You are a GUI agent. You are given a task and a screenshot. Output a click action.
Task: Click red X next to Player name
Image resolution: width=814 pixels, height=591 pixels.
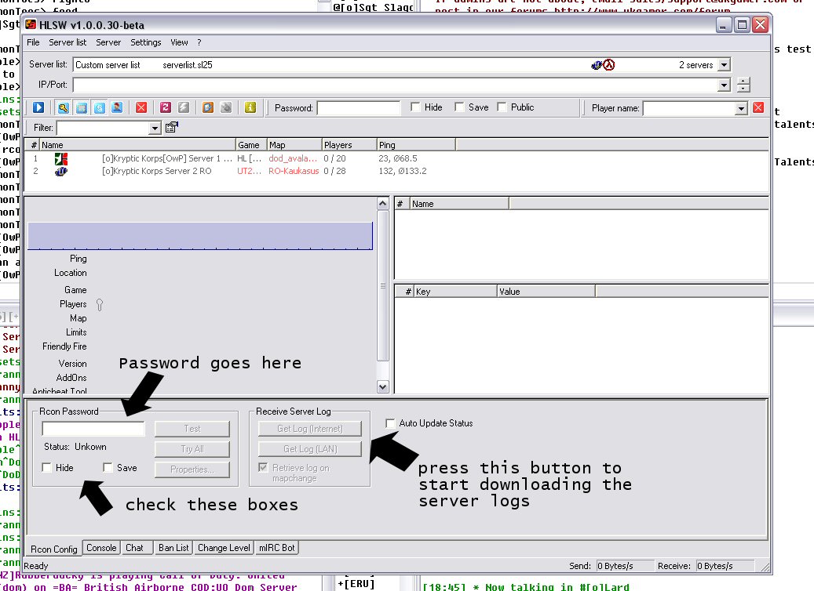(x=758, y=107)
